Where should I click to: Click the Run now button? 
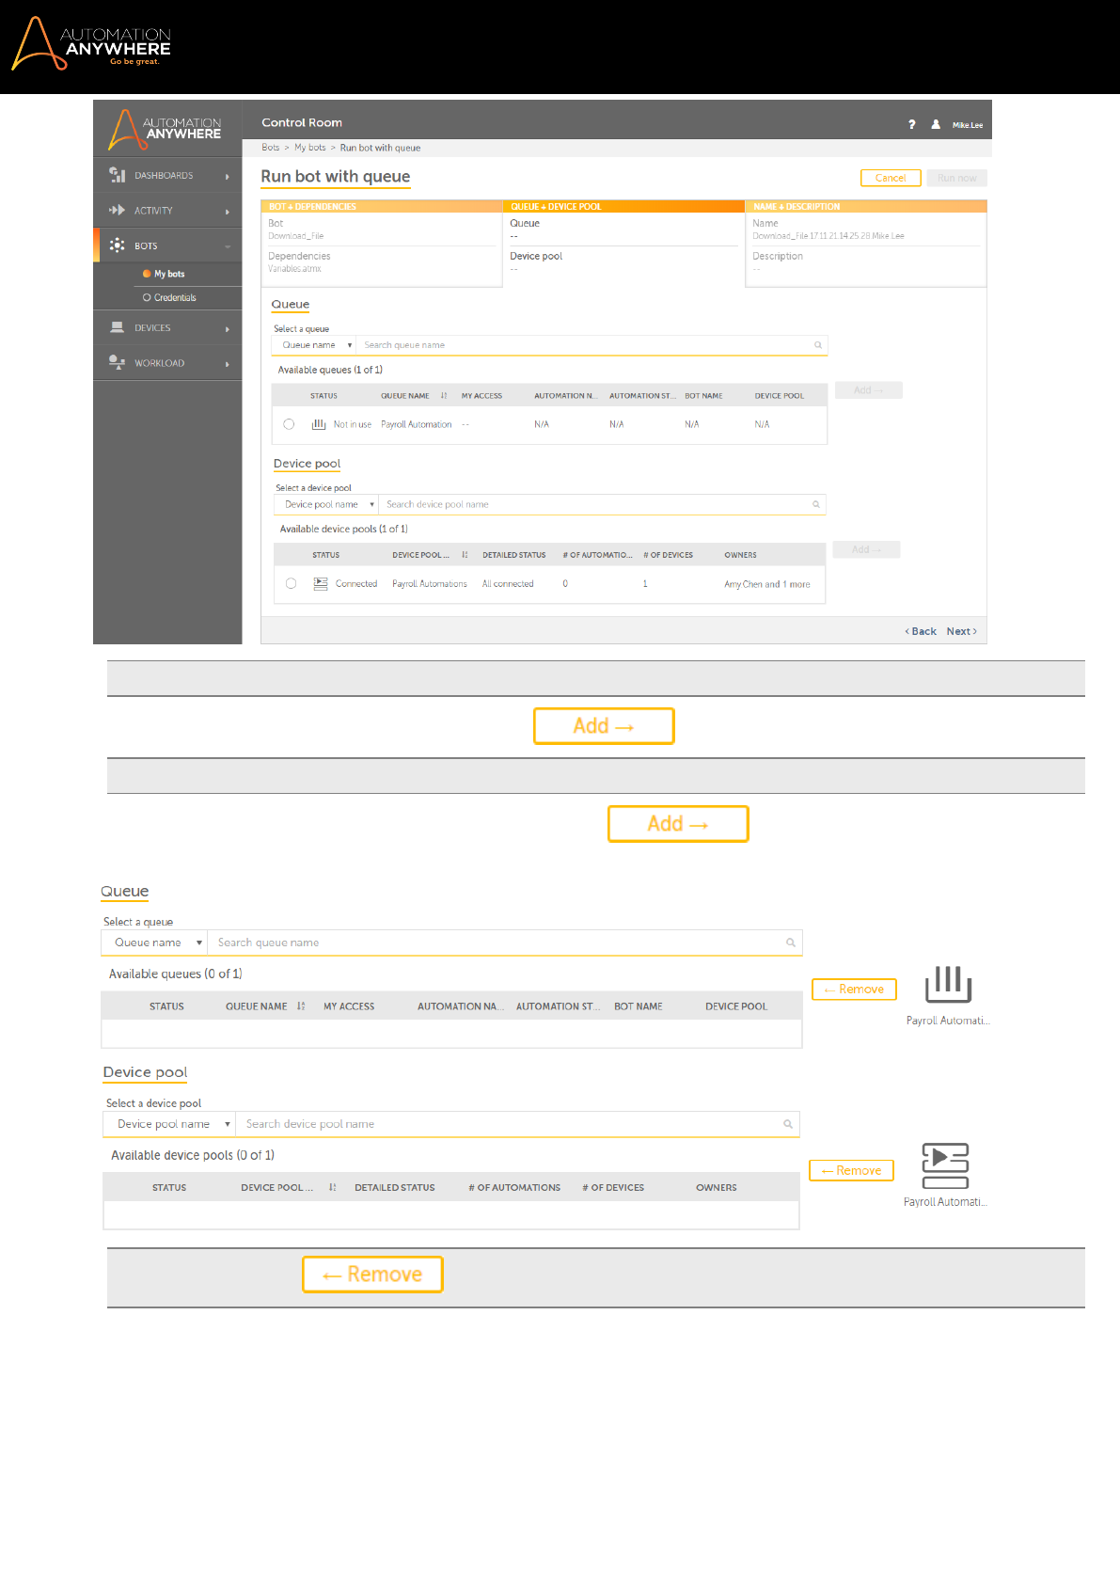click(x=957, y=178)
